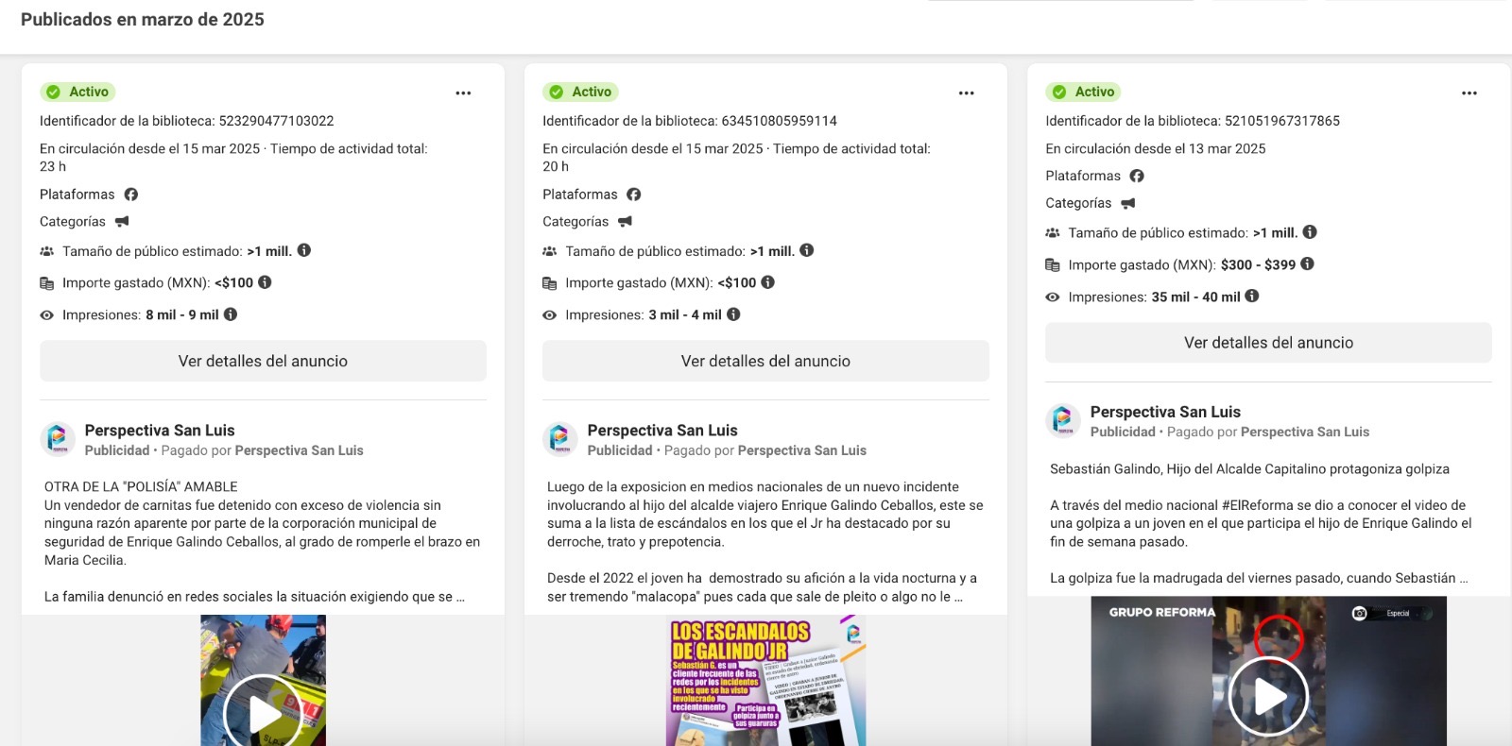Click Ver detalles del anuncio for ad 634510805959114
The image size is (1512, 746).
click(x=765, y=361)
